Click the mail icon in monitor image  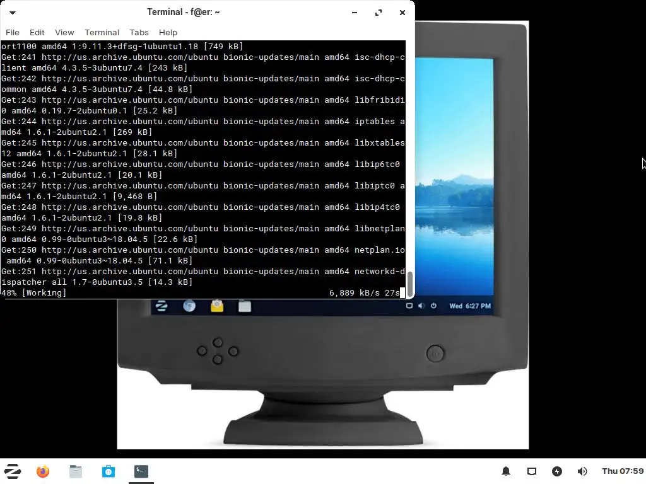[217, 306]
